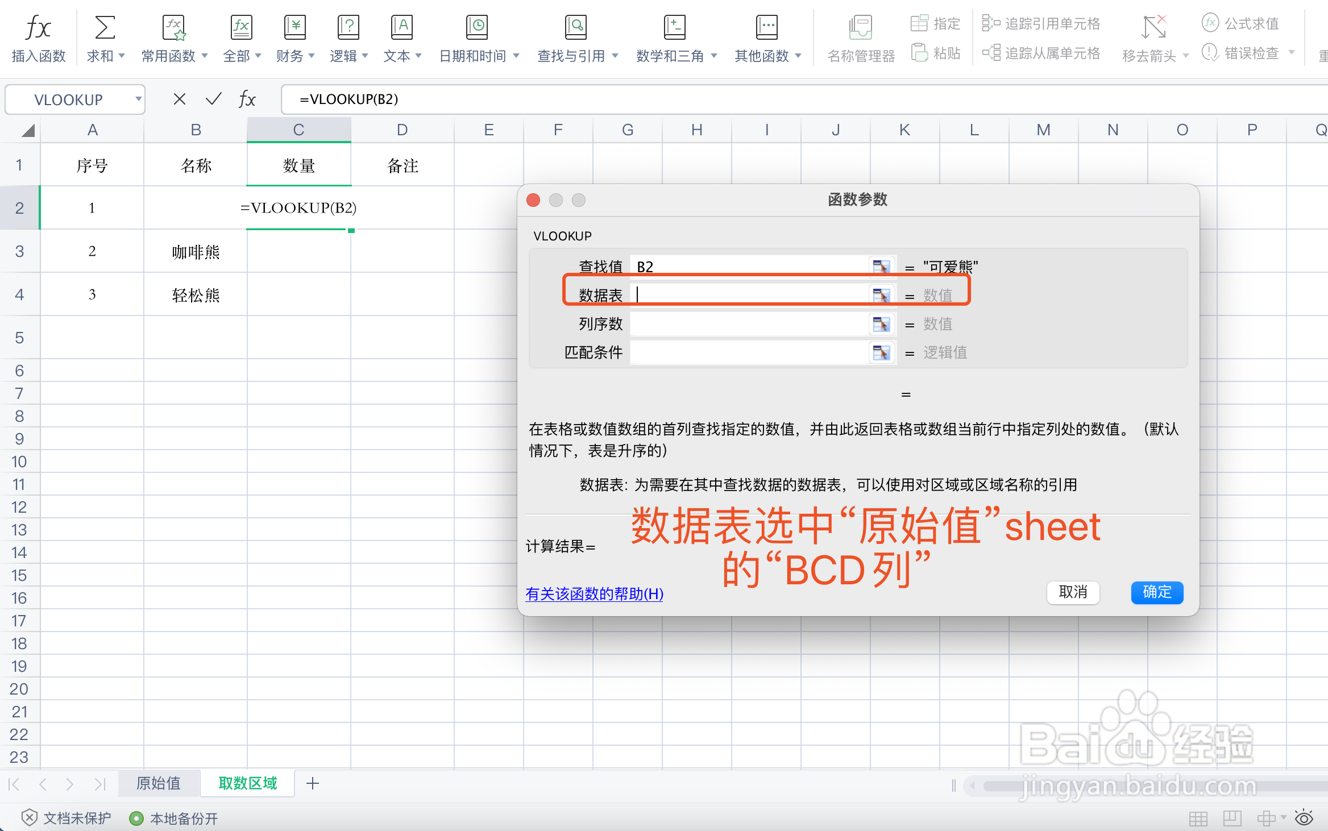
Task: Toggle the eye protection mode icon
Action: click(x=1304, y=818)
